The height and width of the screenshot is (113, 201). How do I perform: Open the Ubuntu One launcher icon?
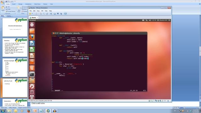[32, 68]
